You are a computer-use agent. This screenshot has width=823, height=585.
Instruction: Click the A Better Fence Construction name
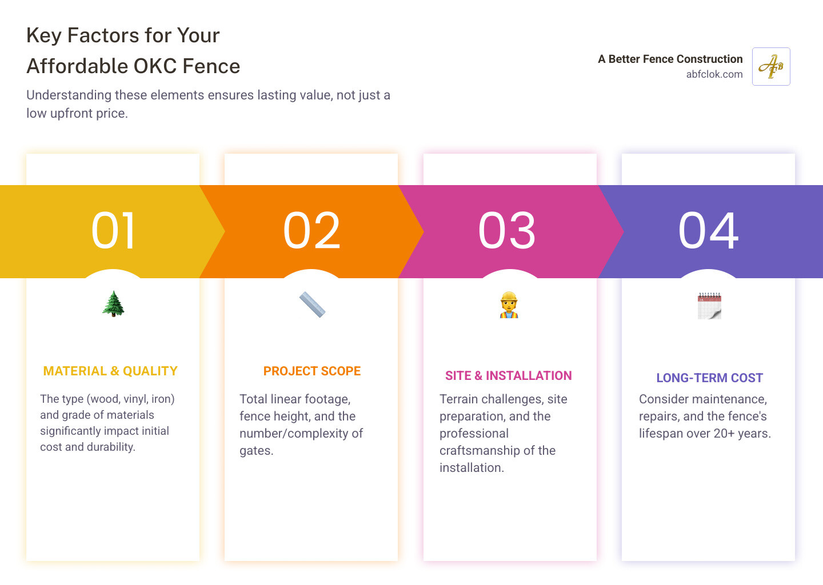click(x=670, y=59)
